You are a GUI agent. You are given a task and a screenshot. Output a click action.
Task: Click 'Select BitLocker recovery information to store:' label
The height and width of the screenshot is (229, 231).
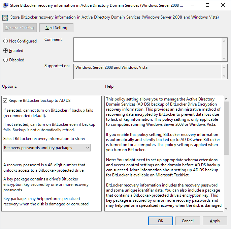point(44,139)
